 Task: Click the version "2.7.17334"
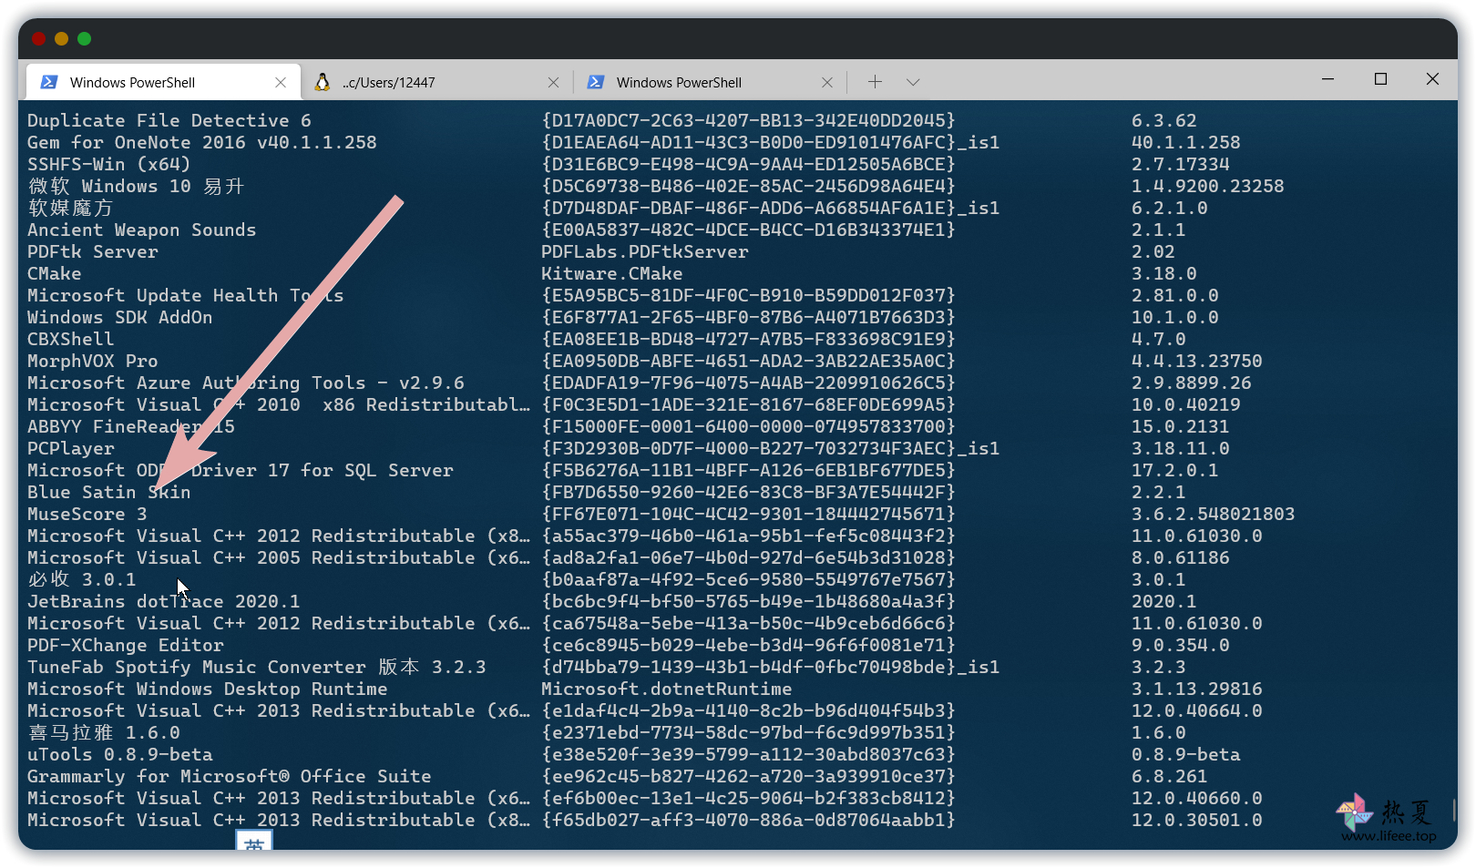coord(1181,164)
